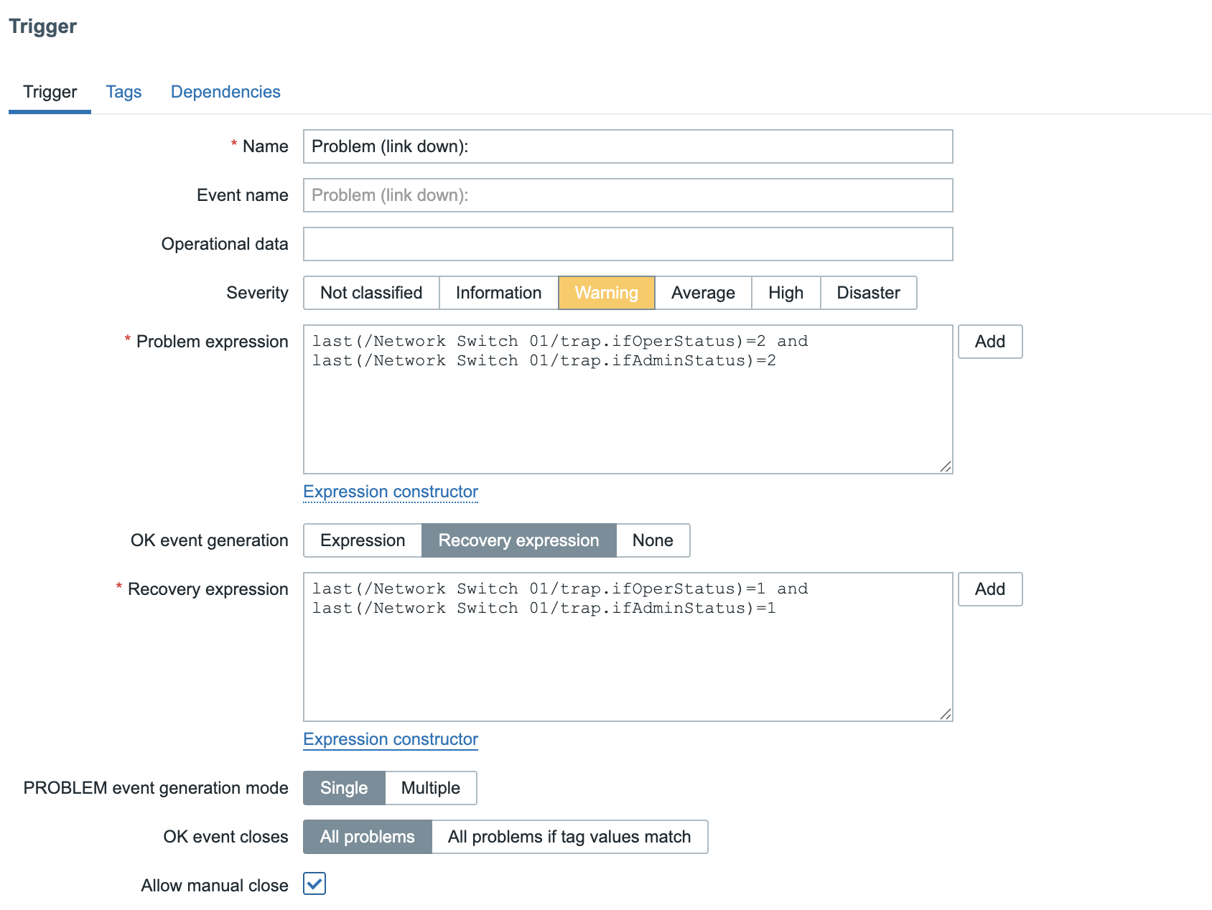
Task: Click Add next to Problem expression
Action: point(989,342)
